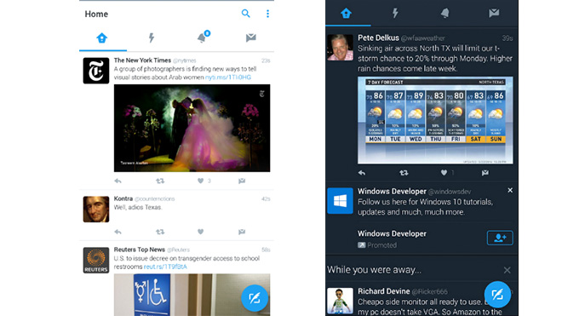Screen dimensions: 562x316
Task: Open Reuters Top News account name
Action: [x=140, y=250]
